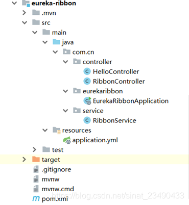Click the EurekaRibbonApplication runnable class icon
Viewport: 189px width, 205px height.
click(87, 100)
